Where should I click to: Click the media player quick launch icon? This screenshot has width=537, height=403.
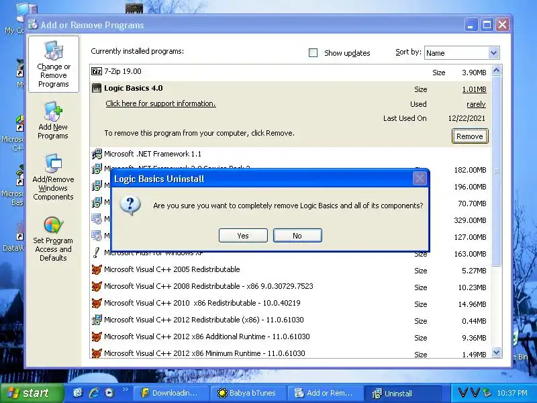(x=109, y=393)
